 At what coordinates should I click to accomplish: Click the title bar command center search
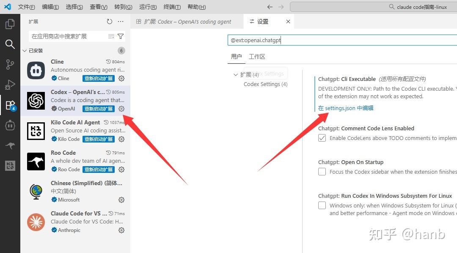click(374, 7)
